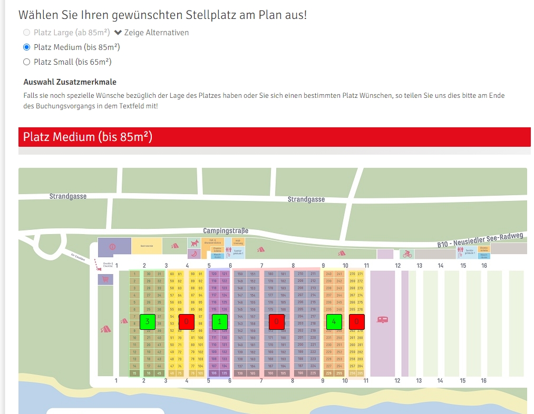Click the green availability marker showing 1
Screen dimensions: 534x414
[x=220, y=321]
